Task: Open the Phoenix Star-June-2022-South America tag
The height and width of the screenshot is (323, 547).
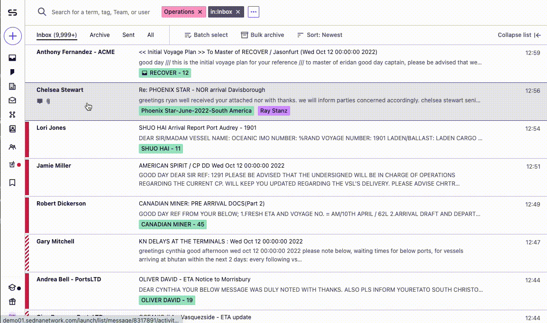Action: [x=196, y=111]
